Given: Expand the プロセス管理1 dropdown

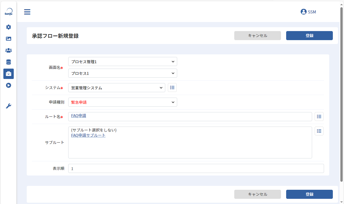Looking at the screenshot, I should click(123, 62).
